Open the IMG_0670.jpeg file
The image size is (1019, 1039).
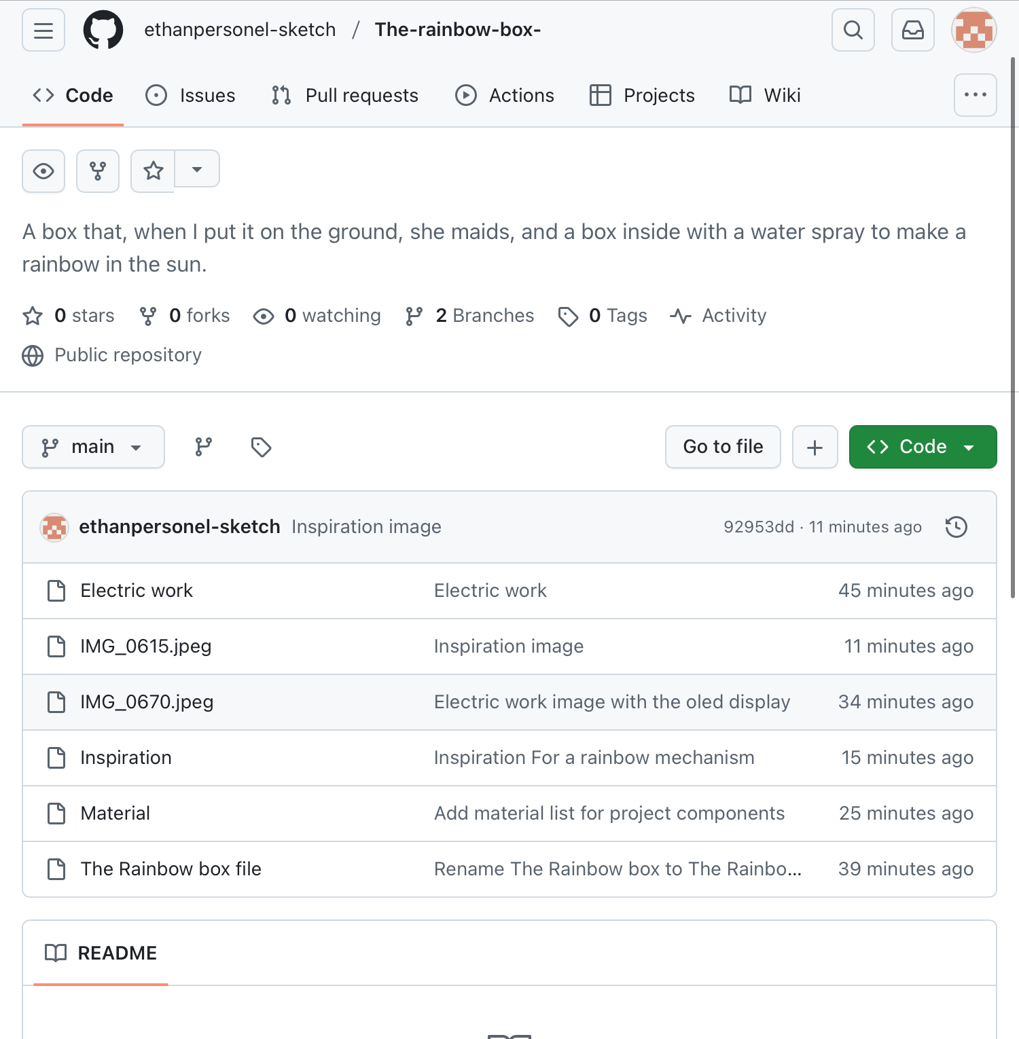pyautogui.click(x=147, y=702)
